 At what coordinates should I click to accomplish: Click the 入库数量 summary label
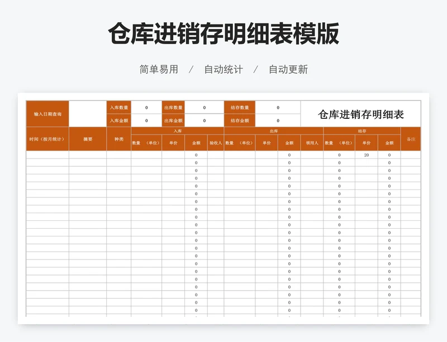(x=119, y=107)
